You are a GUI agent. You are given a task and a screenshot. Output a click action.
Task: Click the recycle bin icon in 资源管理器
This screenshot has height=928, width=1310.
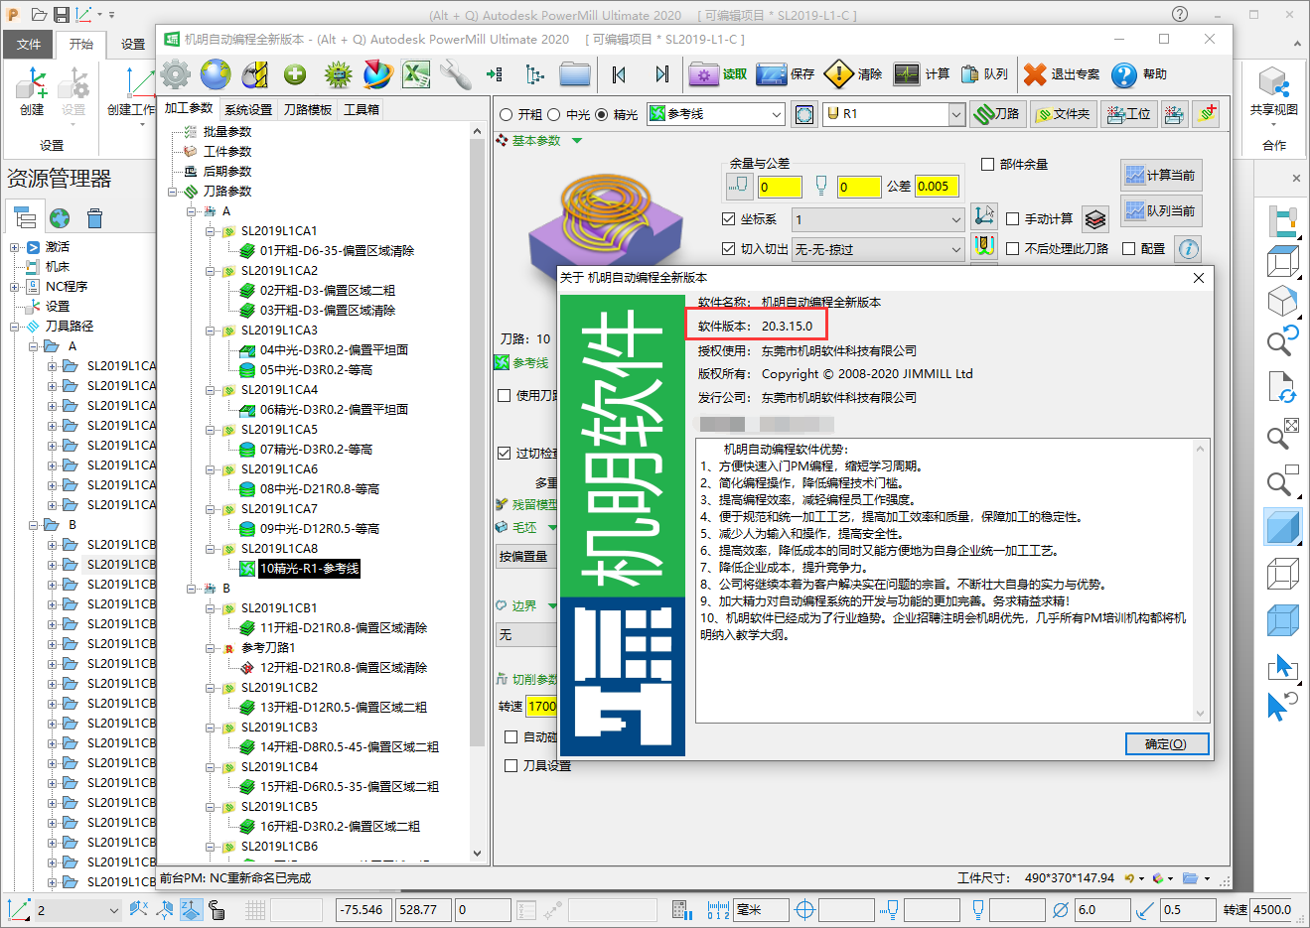(x=94, y=217)
